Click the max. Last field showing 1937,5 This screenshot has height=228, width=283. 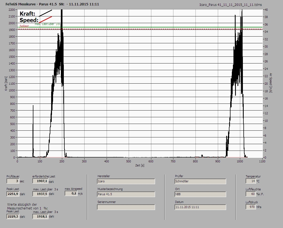pyautogui.click(x=40, y=194)
